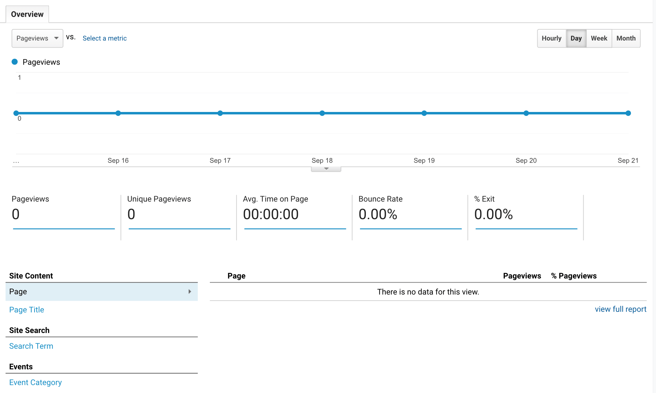Select the Overview tab

[27, 14]
